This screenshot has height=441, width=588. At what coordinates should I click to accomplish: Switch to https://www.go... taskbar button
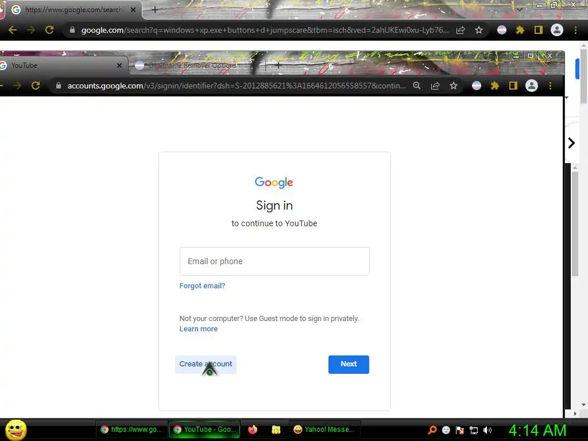[x=131, y=430]
